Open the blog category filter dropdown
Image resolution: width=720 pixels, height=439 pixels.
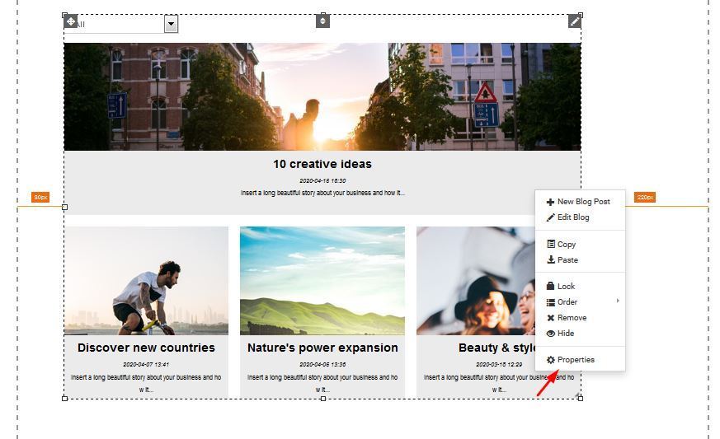pyautogui.click(x=171, y=24)
